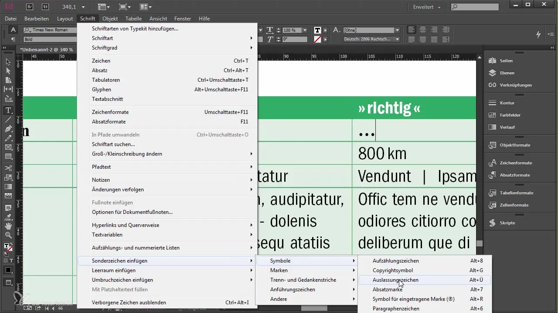Switch to character formatting controls (A)
The height and width of the screenshot is (313, 558).
coord(13,30)
